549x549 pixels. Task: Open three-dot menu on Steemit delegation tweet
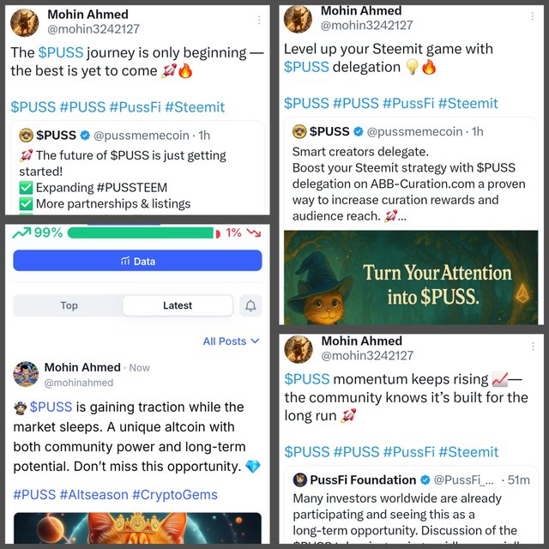click(x=532, y=16)
